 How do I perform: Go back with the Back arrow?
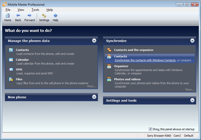coord(18,16)
